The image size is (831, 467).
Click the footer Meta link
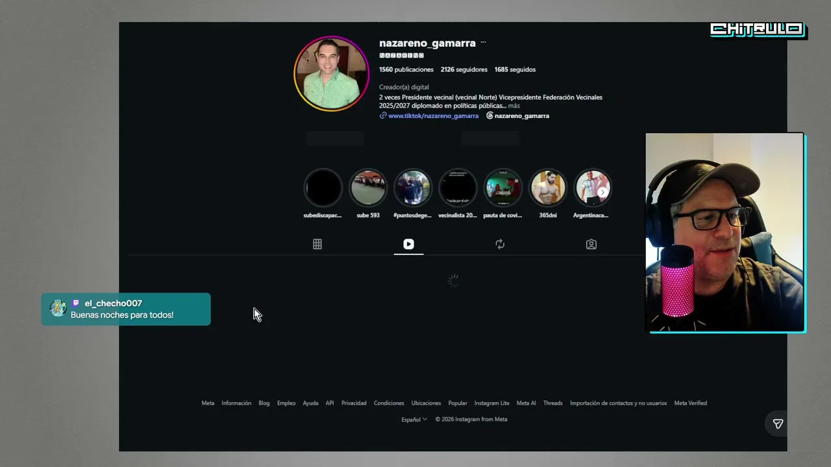coord(208,403)
